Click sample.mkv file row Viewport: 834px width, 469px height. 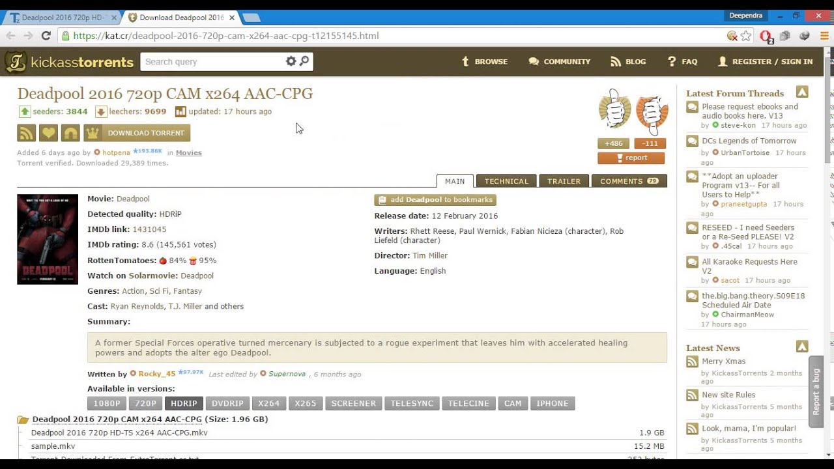pyautogui.click(x=347, y=446)
